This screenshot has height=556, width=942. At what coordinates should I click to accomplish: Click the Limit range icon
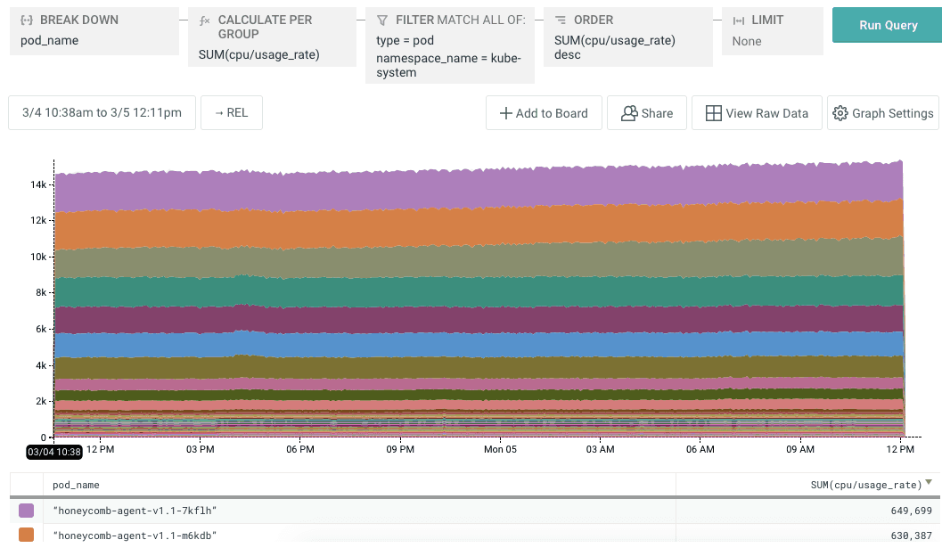739,20
